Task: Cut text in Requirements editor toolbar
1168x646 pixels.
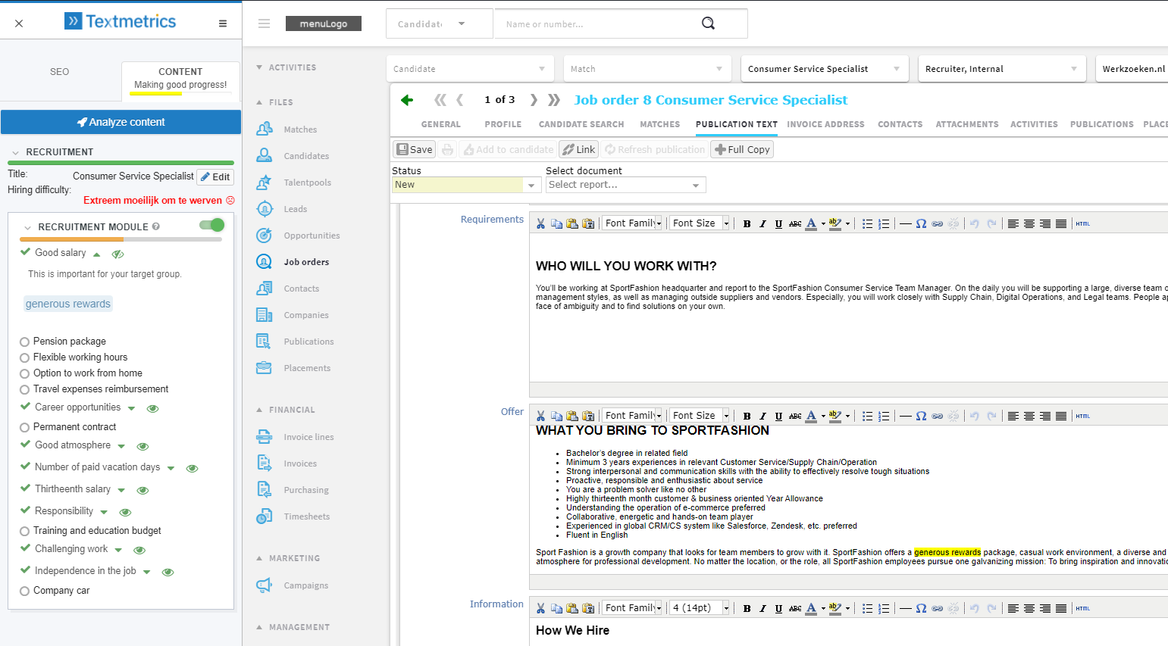Action: (540, 223)
